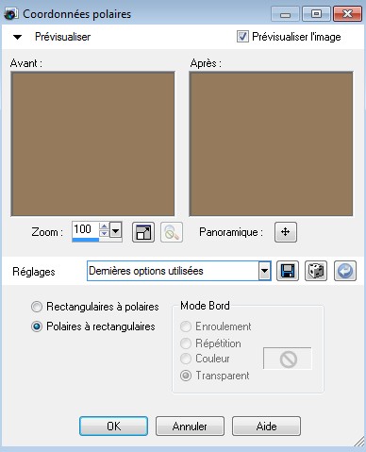Click the Panoramique pan arrows button
The width and height of the screenshot is (366, 452).
point(286,232)
